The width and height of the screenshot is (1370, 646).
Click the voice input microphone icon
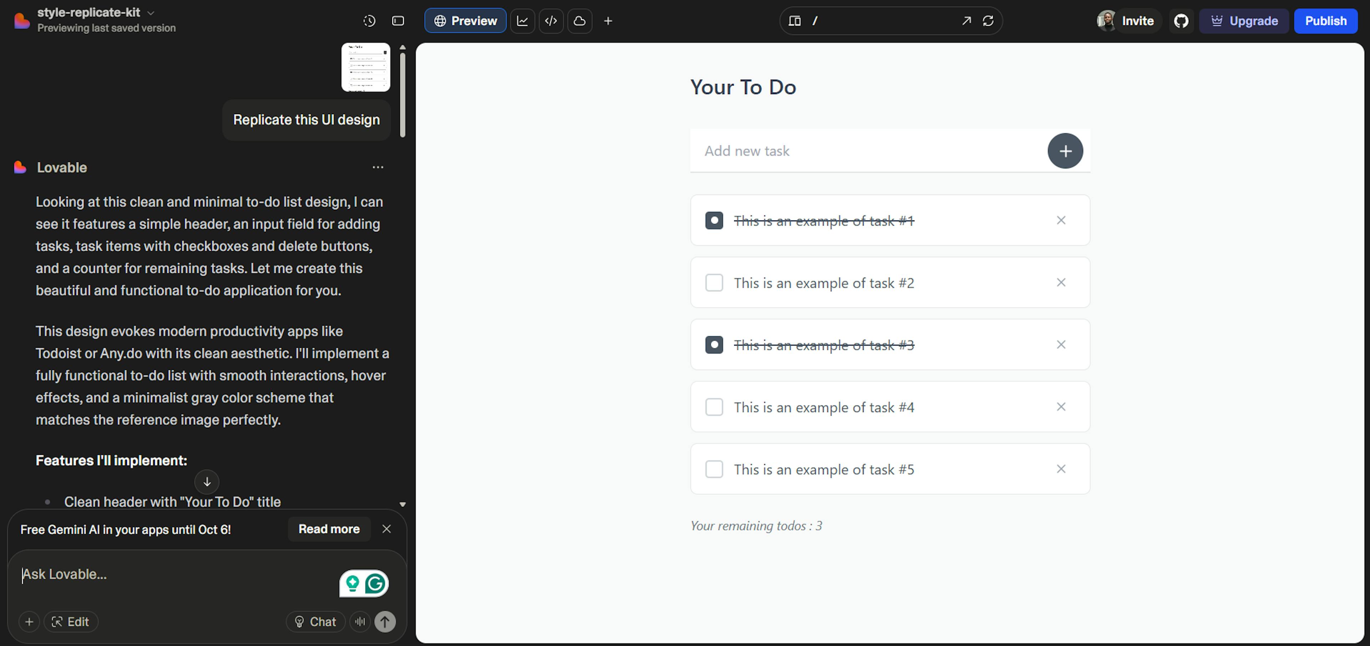tap(360, 621)
